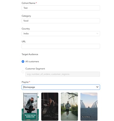Click the Customer Segment placeholder text field
This screenshot has width=114, height=121.
pyautogui.click(x=63, y=74)
